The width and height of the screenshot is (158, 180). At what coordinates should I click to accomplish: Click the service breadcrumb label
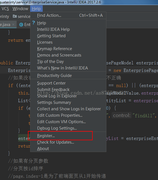pos(24,17)
